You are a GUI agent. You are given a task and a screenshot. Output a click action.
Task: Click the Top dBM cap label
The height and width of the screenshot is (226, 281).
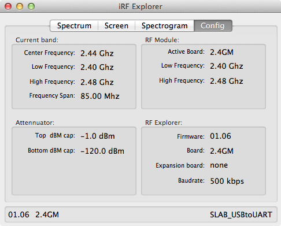click(x=55, y=136)
